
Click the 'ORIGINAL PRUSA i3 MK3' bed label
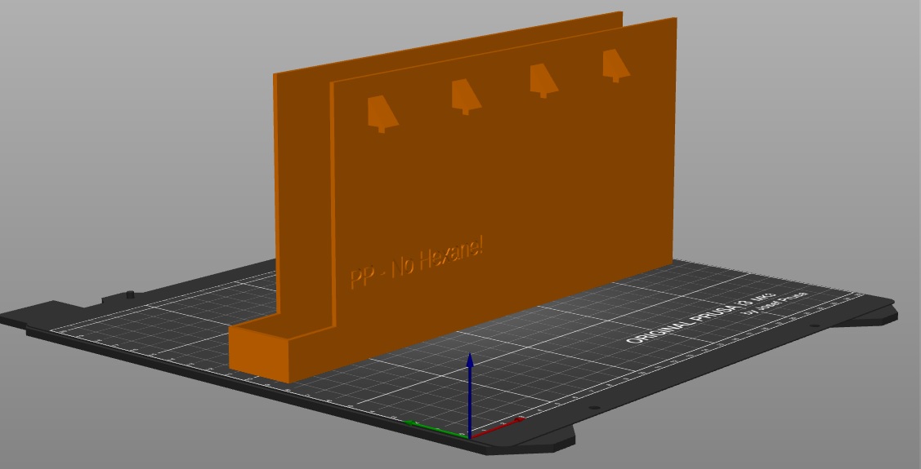coord(700,319)
